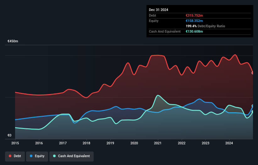Image resolution: width=258 pixels, height=165 pixels.
Task: Click the 2016 x-axis label
Action: (x=39, y=143)
